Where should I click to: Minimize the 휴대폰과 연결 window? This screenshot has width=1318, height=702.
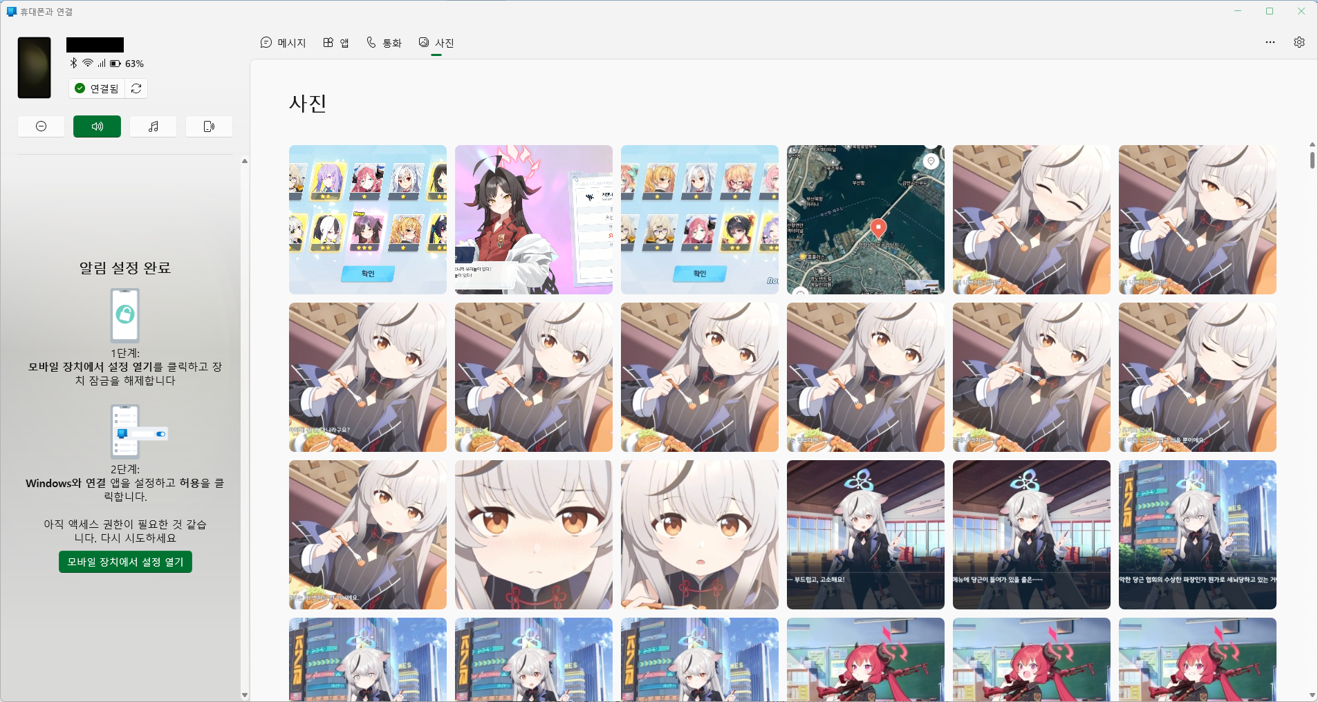click(x=1238, y=11)
